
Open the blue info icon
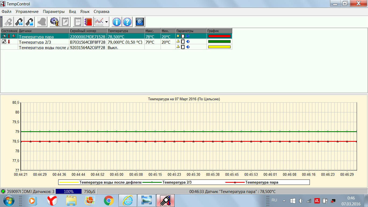pos(117,22)
